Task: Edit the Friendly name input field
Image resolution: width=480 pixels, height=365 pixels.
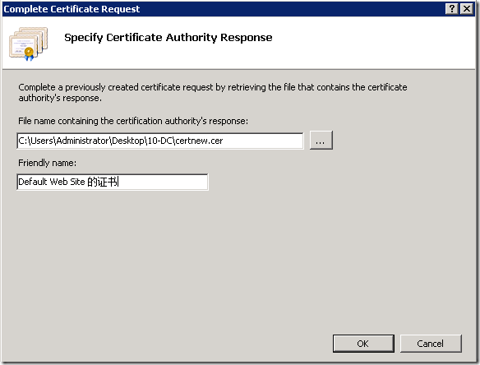Action: [x=113, y=182]
